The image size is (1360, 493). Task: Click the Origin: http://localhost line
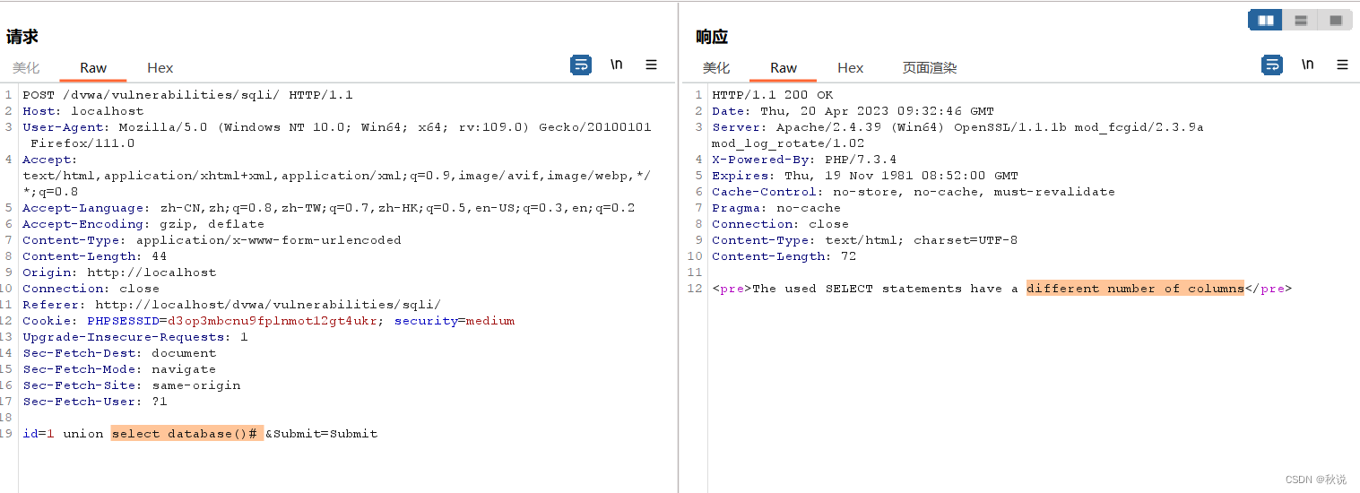click(119, 272)
